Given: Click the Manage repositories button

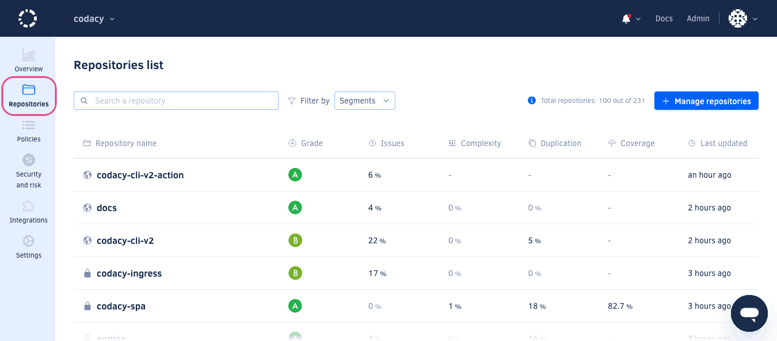Looking at the screenshot, I should 706,100.
